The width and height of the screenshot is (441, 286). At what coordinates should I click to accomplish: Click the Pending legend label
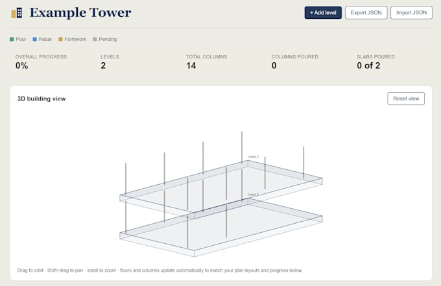pos(108,39)
